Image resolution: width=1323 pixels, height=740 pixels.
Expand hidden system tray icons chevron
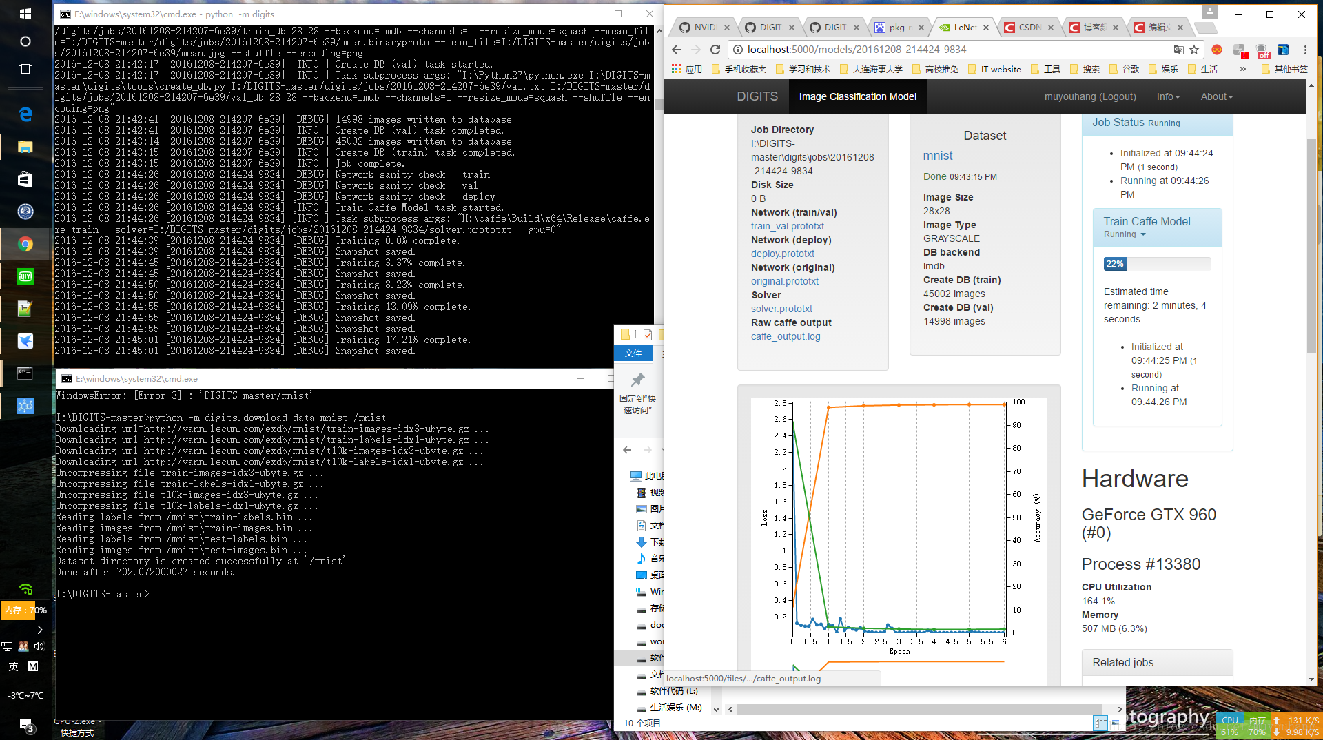[40, 630]
